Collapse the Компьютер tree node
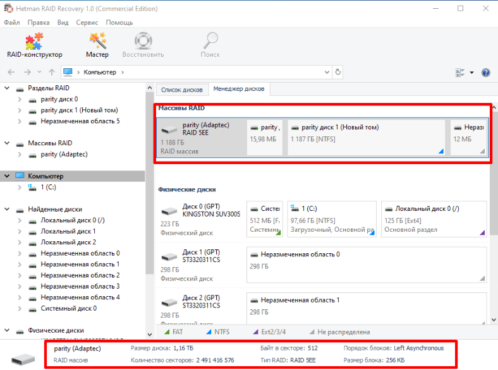 tap(7, 176)
